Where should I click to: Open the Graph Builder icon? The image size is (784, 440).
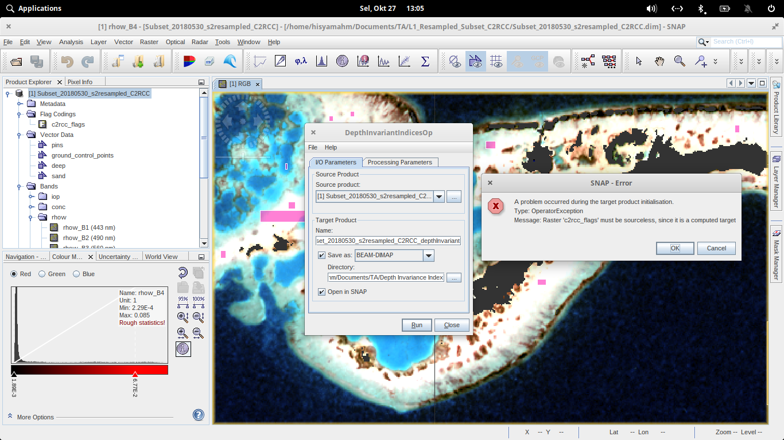point(588,61)
